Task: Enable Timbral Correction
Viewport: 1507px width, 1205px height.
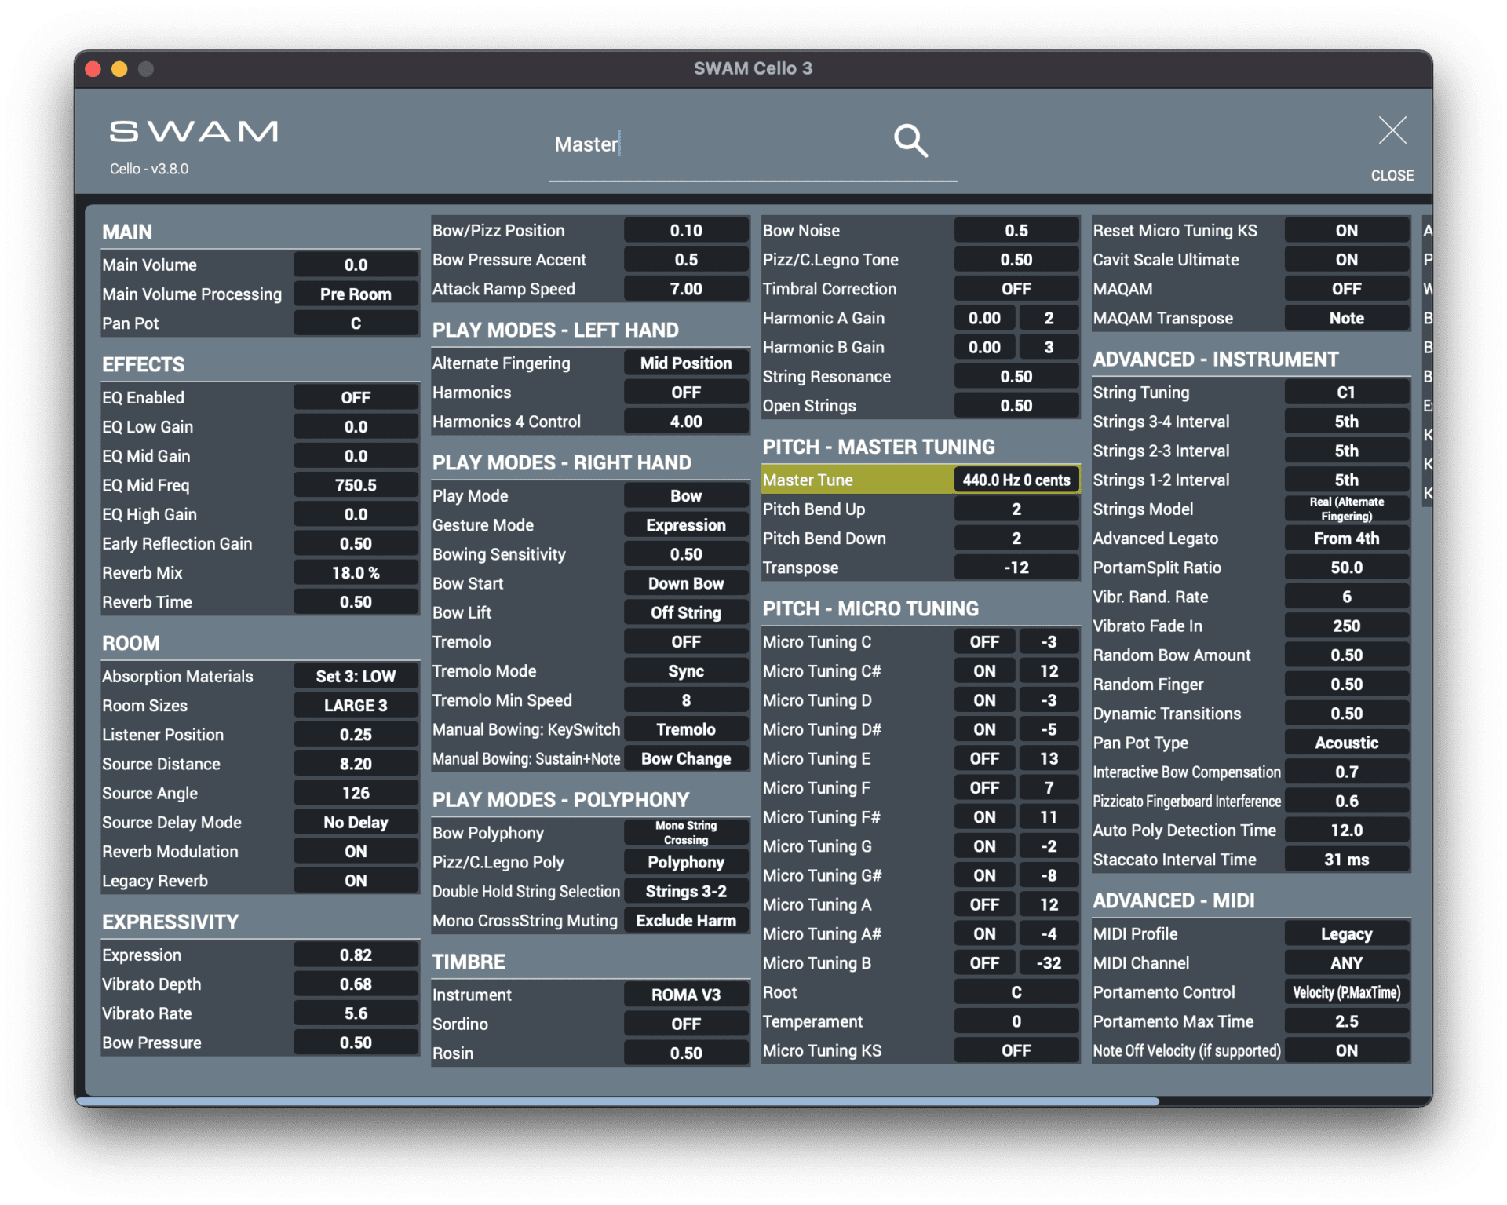Action: 1016,288
